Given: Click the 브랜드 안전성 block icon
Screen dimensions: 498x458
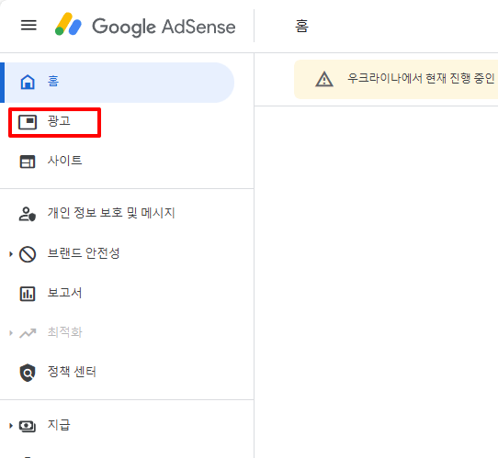Looking at the screenshot, I should [x=28, y=254].
